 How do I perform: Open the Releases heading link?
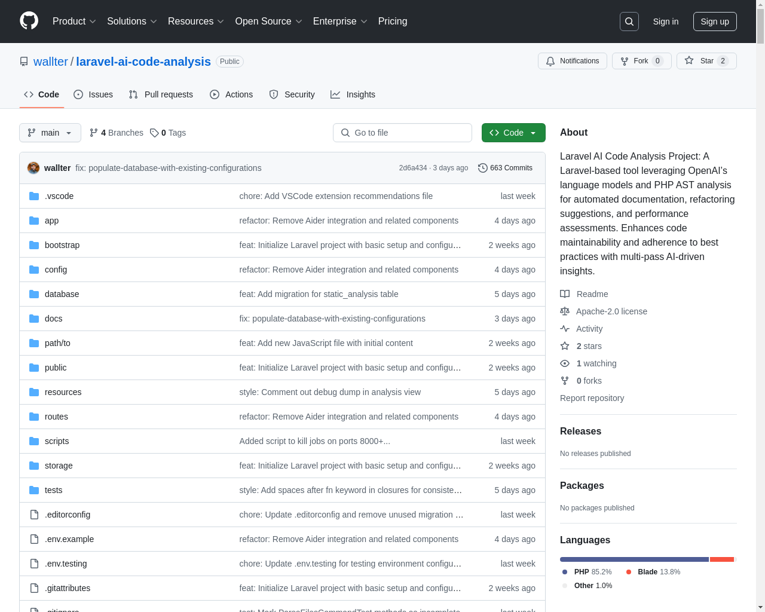point(580,432)
